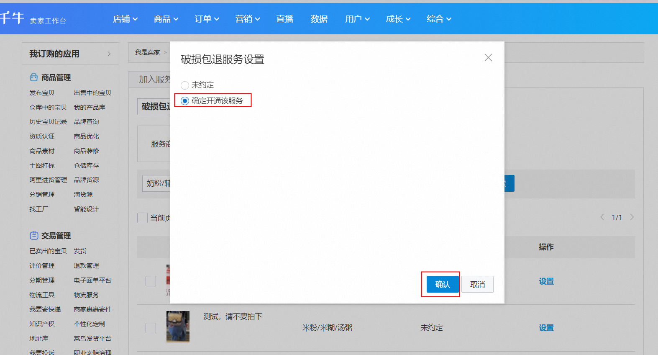Open 个性化定制 link
This screenshot has width=658, height=355.
90,324
